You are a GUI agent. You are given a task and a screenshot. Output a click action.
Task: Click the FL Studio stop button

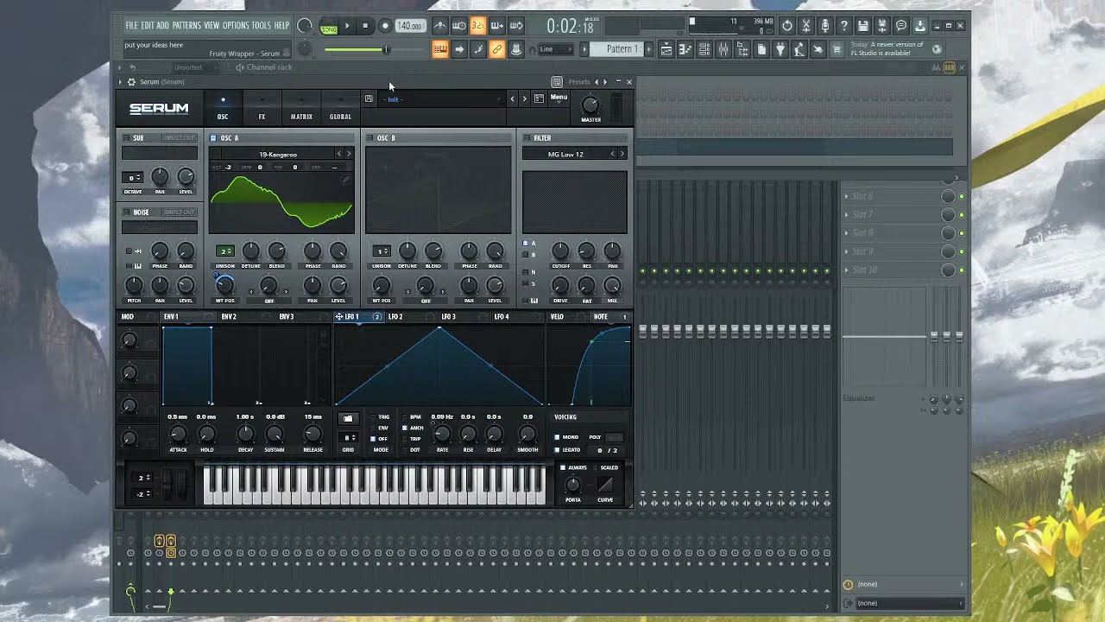365,26
